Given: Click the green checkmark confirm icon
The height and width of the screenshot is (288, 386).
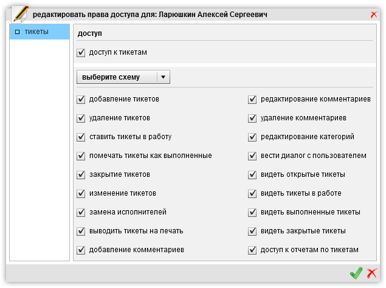Looking at the screenshot, I should click(356, 274).
